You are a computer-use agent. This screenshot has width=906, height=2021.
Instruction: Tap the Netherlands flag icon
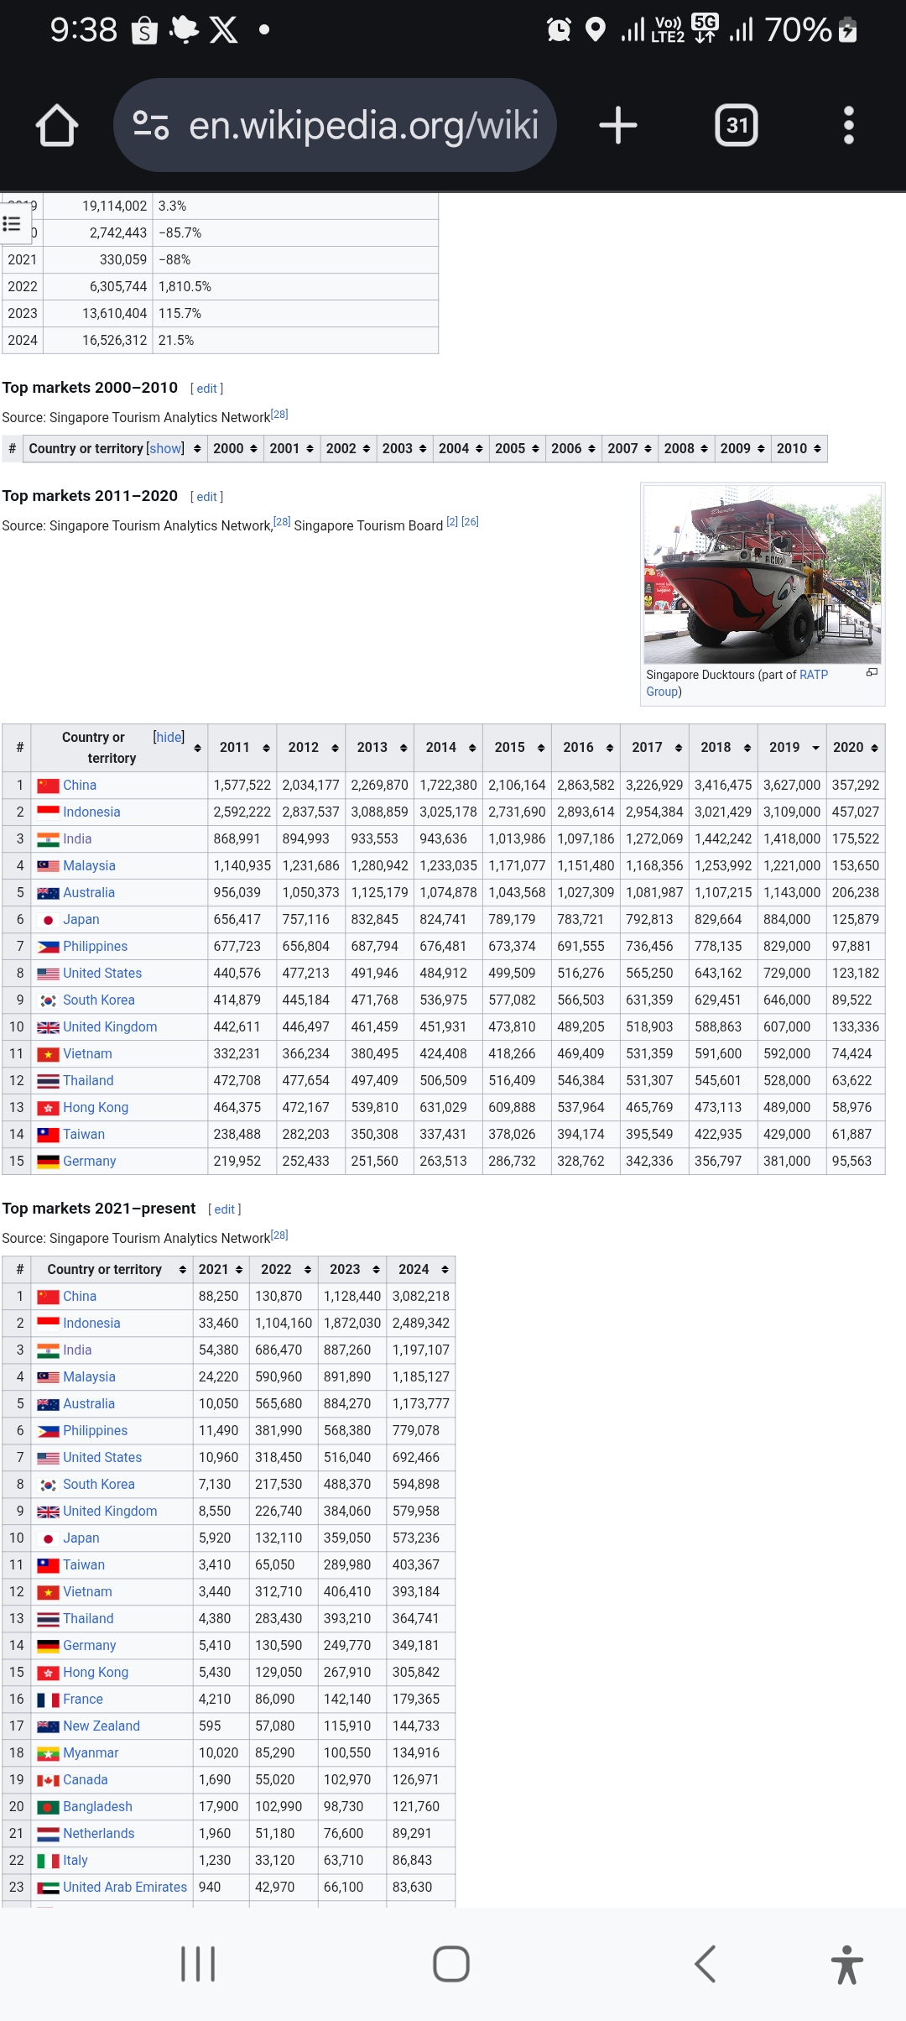click(49, 1834)
